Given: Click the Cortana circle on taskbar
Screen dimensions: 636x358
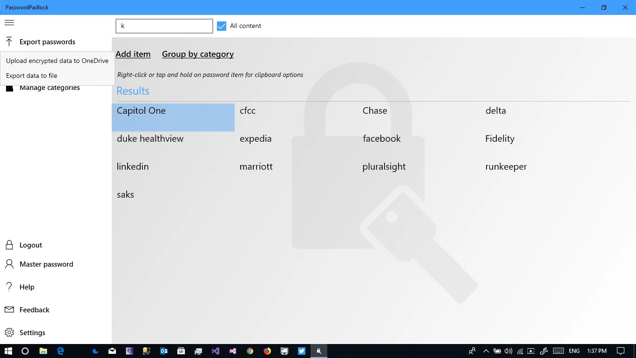Looking at the screenshot, I should [x=25, y=351].
